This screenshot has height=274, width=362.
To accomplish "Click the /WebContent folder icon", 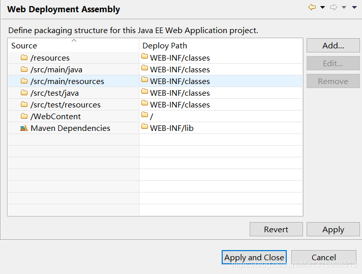I will [24, 116].
